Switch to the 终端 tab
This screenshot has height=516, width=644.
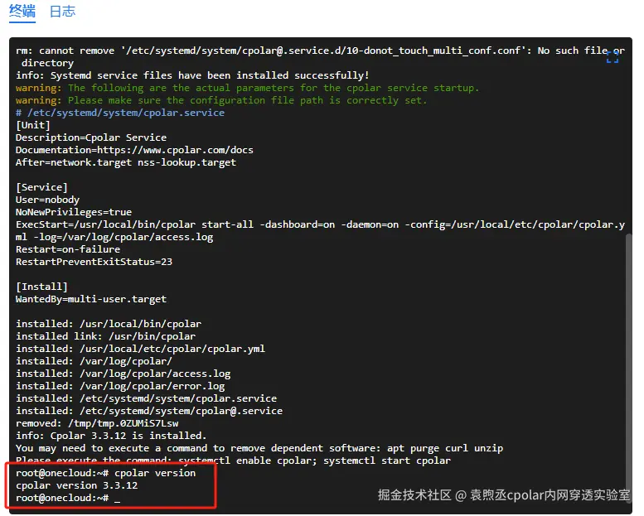point(22,11)
